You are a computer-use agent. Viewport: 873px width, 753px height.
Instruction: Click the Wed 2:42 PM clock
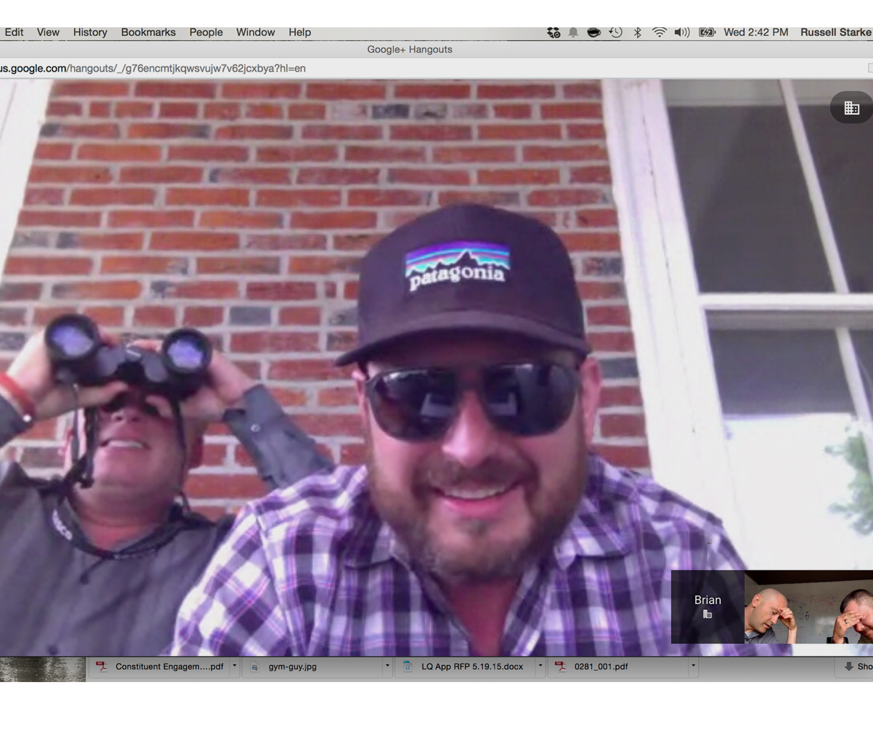point(756,33)
